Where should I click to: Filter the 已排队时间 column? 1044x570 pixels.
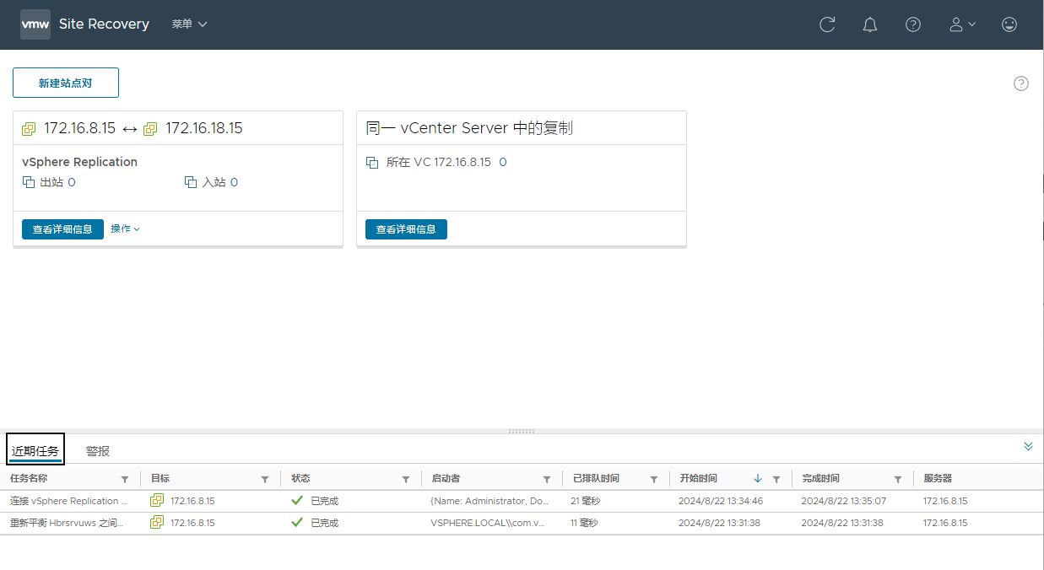(654, 479)
